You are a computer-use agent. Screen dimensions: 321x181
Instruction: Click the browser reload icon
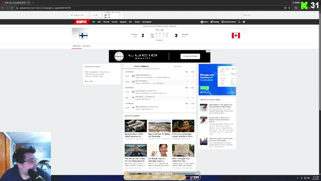[x=12, y=8]
